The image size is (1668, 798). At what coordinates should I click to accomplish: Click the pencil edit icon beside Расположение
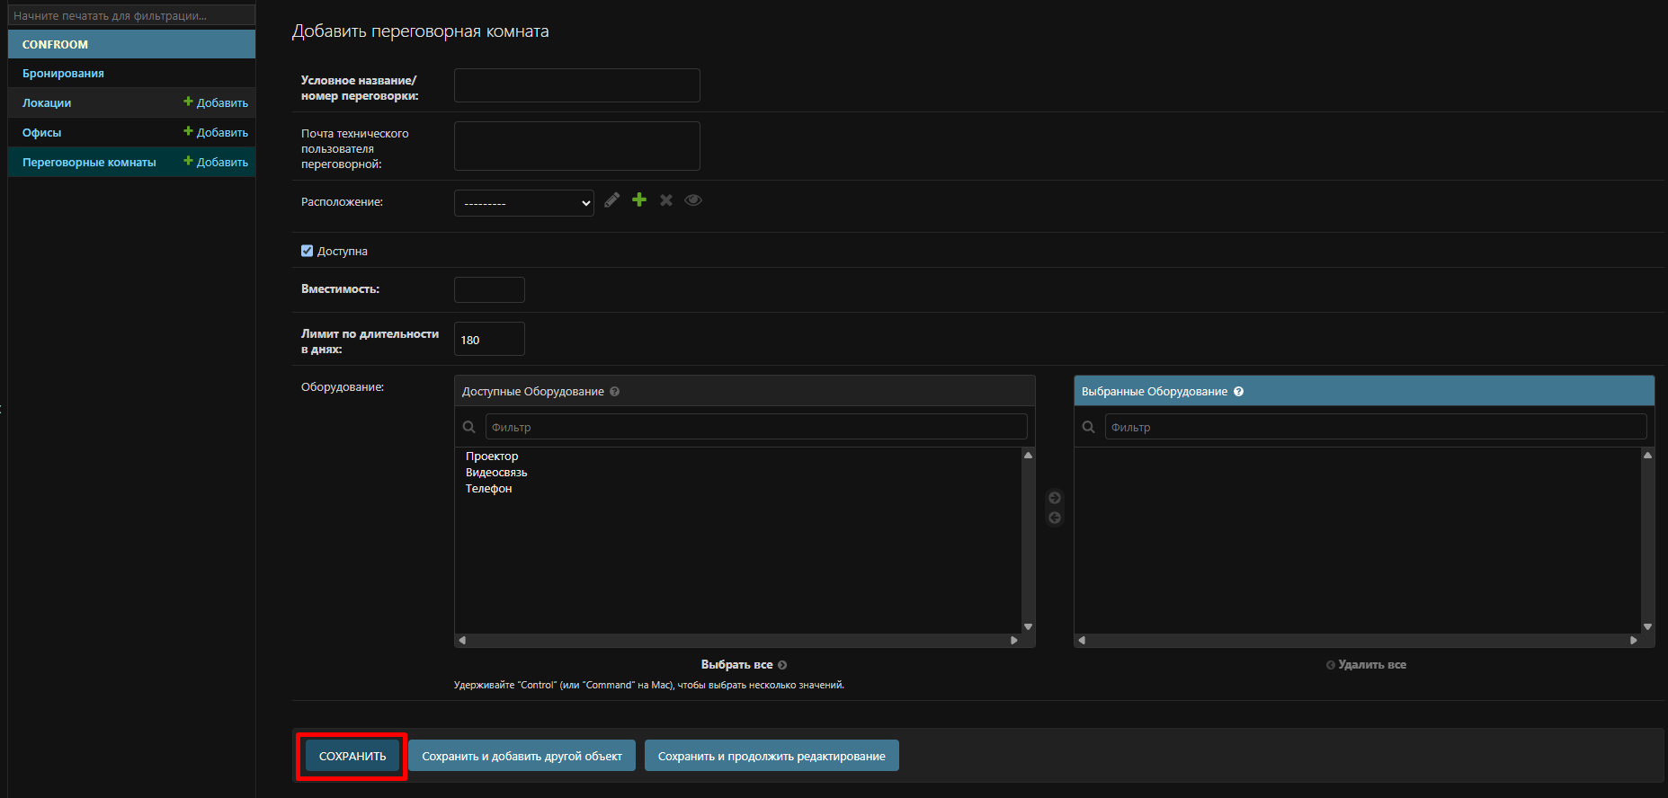click(x=612, y=200)
